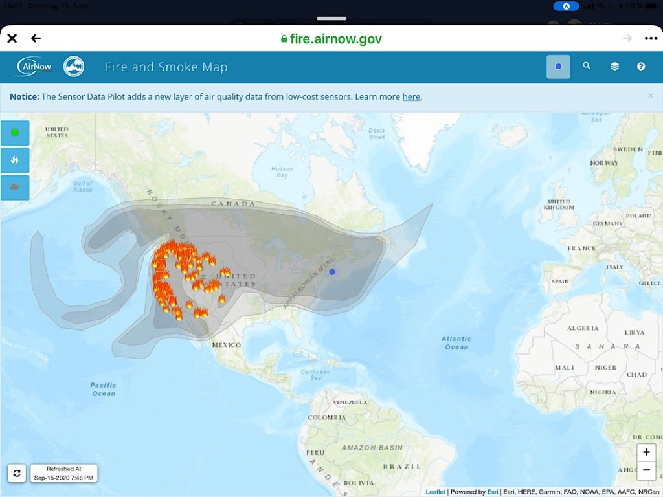The height and width of the screenshot is (497, 663).
Task: Click the AirNow logo
Action: click(34, 66)
